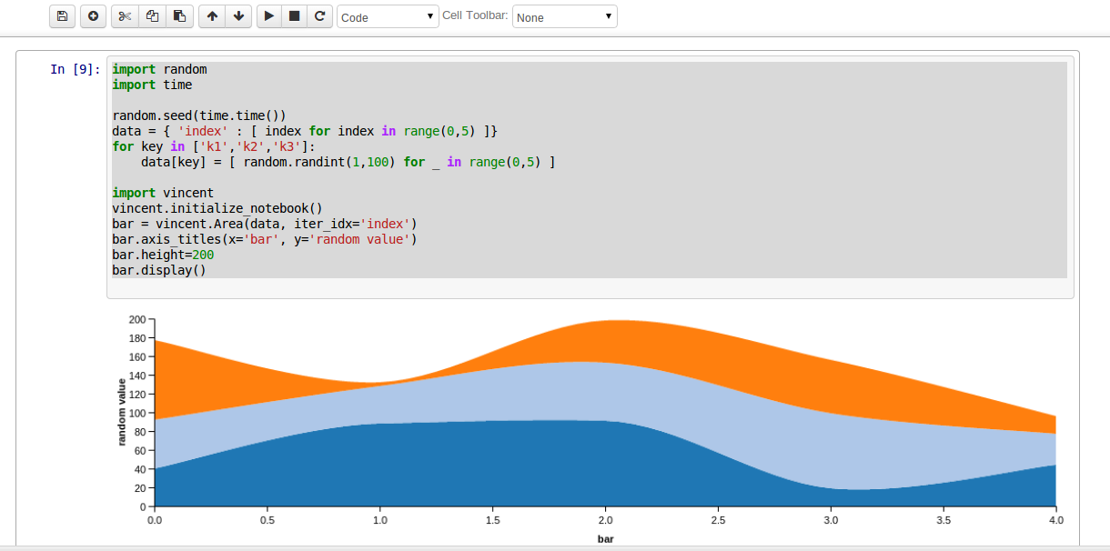Open the Cell Toolbar None dropdown
The image size is (1110, 551).
point(565,16)
